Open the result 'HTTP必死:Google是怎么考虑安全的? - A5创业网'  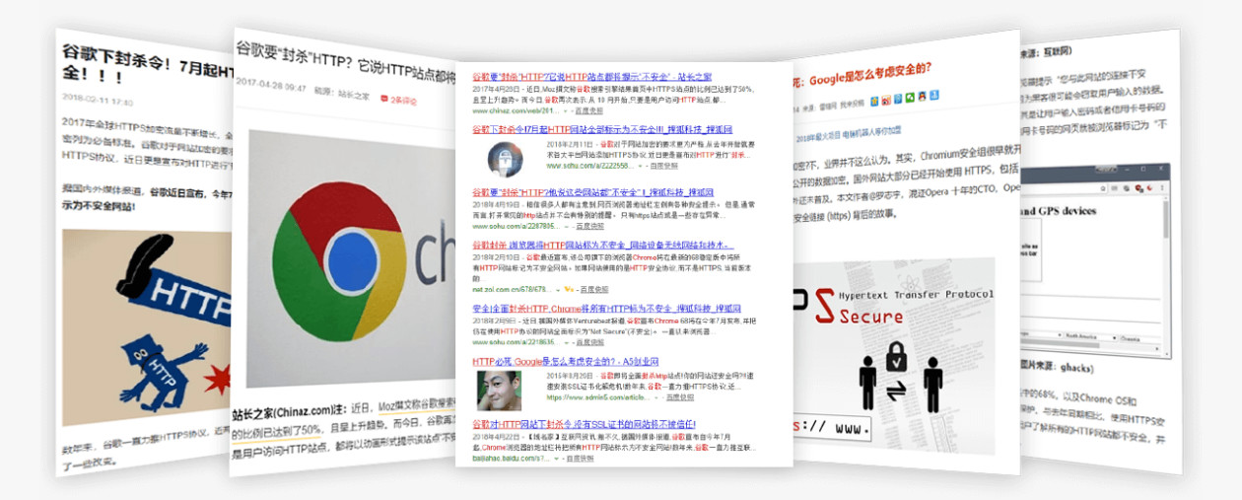click(566, 361)
